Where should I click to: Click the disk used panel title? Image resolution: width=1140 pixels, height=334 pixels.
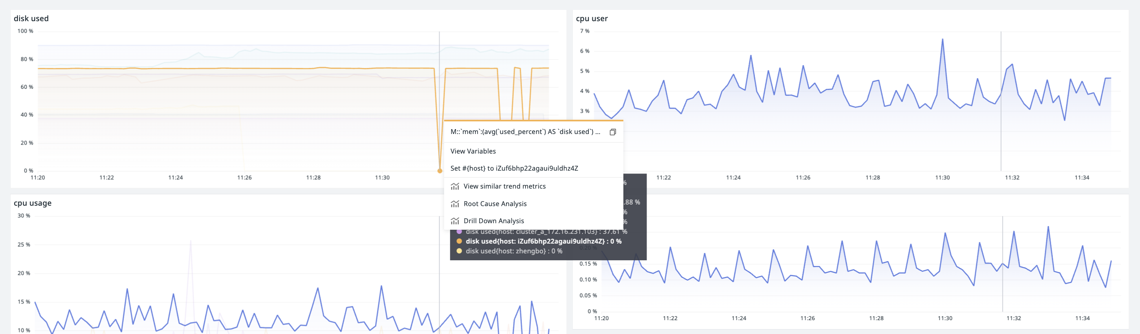pyautogui.click(x=31, y=19)
